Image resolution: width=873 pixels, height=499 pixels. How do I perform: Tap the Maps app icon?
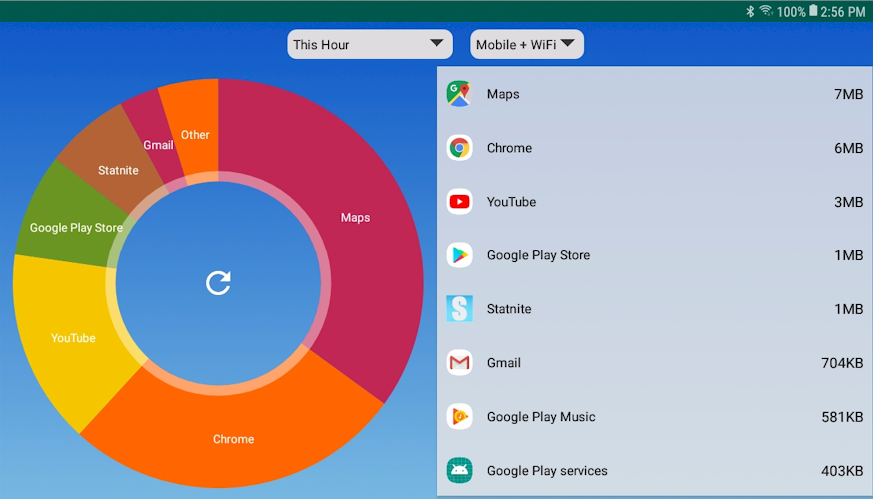point(459,94)
